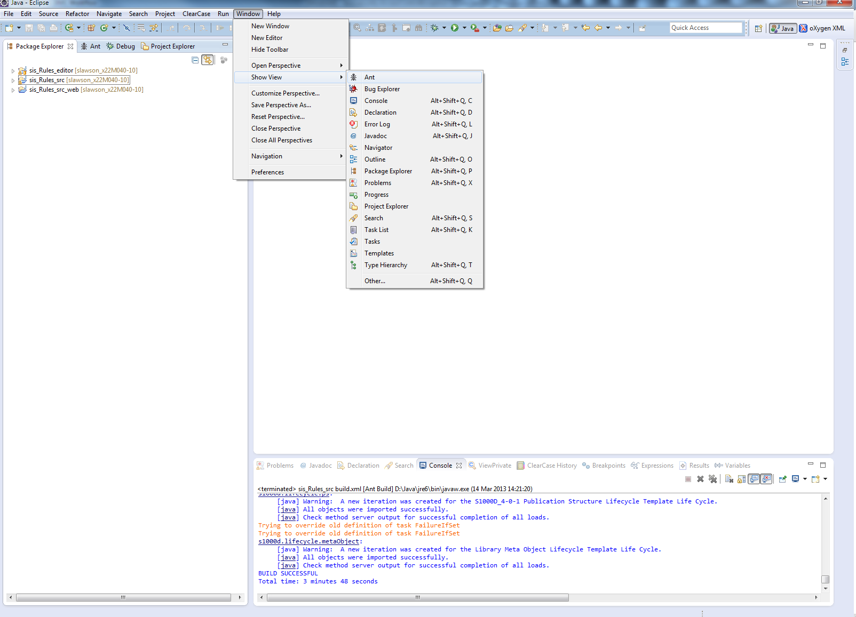Click the New Java Package icon
This screenshot has height=617, width=856.
[x=91, y=28]
